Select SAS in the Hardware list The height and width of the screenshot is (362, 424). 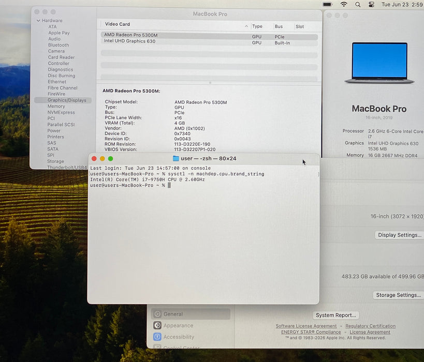[x=52, y=143]
